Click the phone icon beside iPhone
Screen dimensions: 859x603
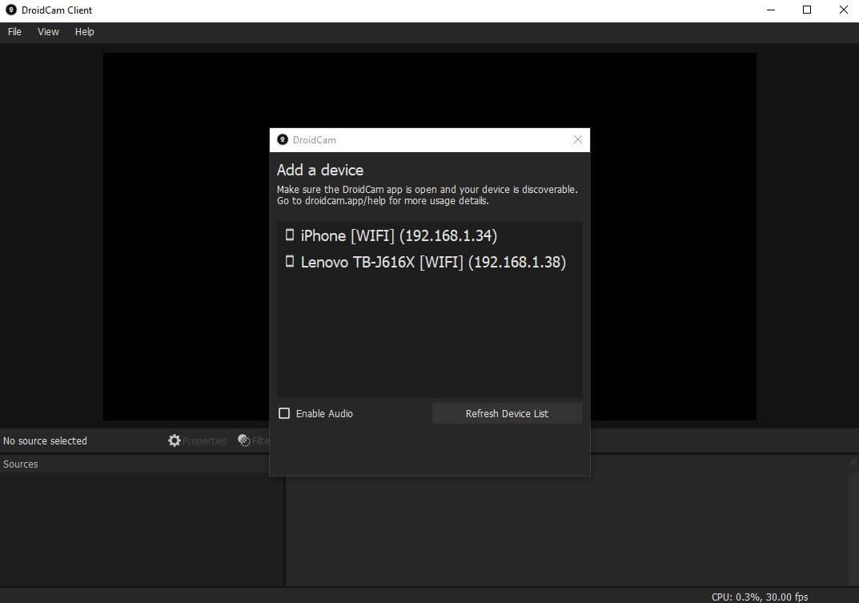click(290, 235)
